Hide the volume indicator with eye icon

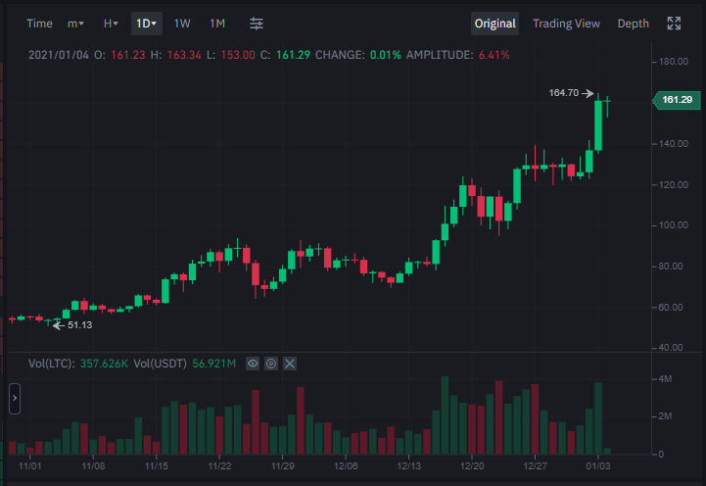(x=253, y=364)
